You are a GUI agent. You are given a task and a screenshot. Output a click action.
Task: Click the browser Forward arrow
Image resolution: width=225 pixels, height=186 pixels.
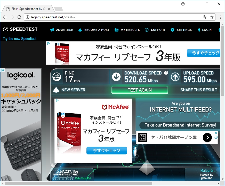(x=12, y=17)
